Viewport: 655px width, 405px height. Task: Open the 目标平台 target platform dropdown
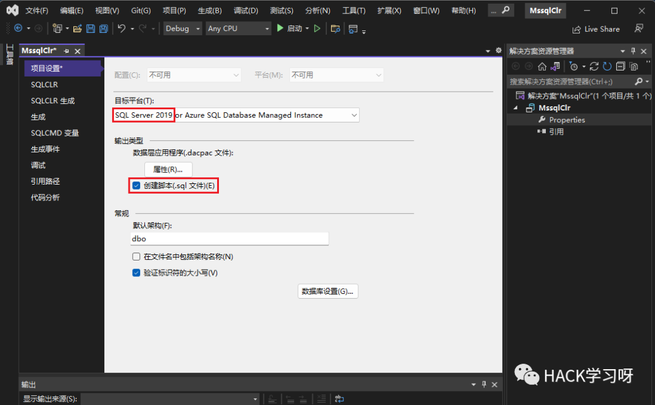pyautogui.click(x=236, y=115)
